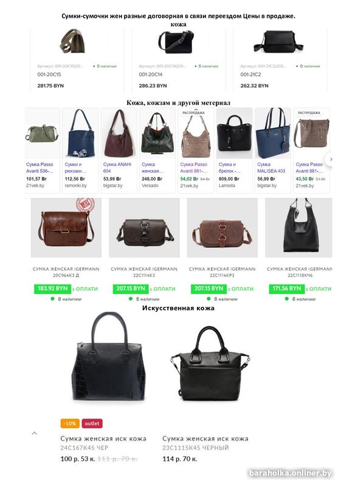Click the 183.92 BYN price button
The width and height of the screenshot is (344, 486).
pos(52,289)
